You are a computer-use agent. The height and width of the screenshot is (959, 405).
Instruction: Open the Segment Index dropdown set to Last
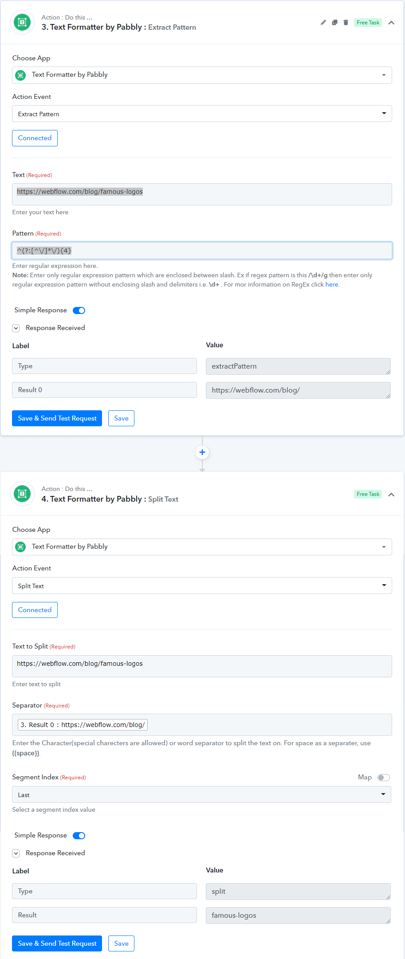(x=201, y=794)
